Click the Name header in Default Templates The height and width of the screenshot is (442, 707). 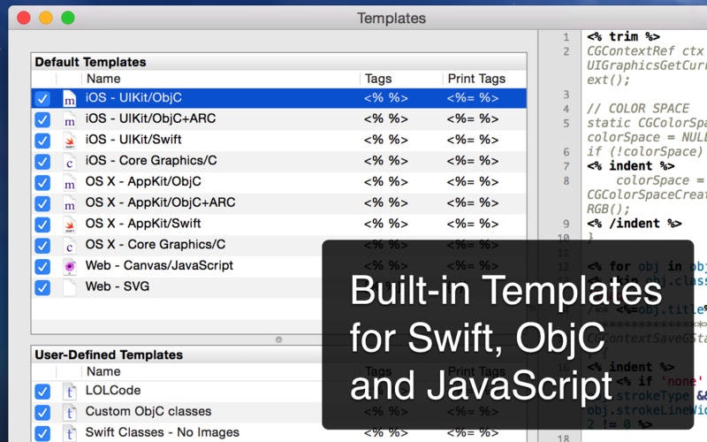point(103,79)
